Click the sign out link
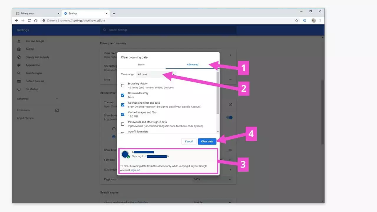 pos(136,170)
